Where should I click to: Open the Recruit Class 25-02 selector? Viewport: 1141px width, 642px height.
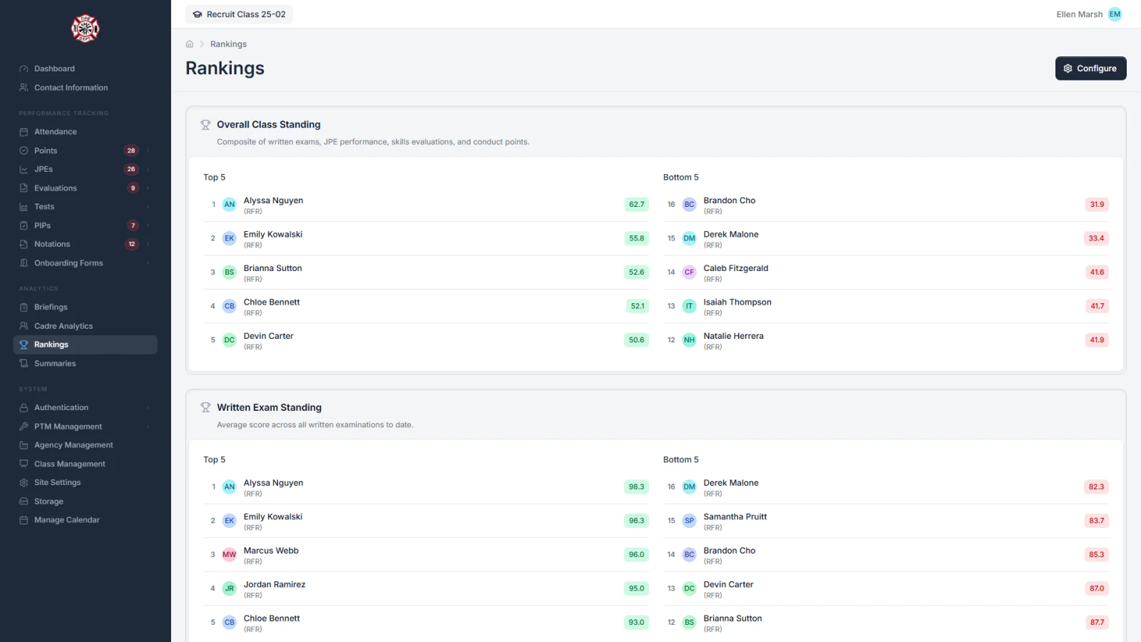coord(239,14)
